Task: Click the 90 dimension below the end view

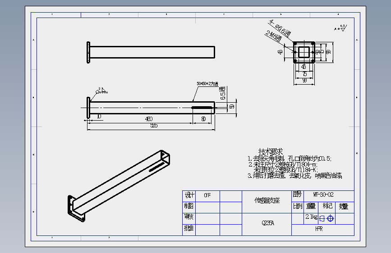Action: tap(304, 80)
